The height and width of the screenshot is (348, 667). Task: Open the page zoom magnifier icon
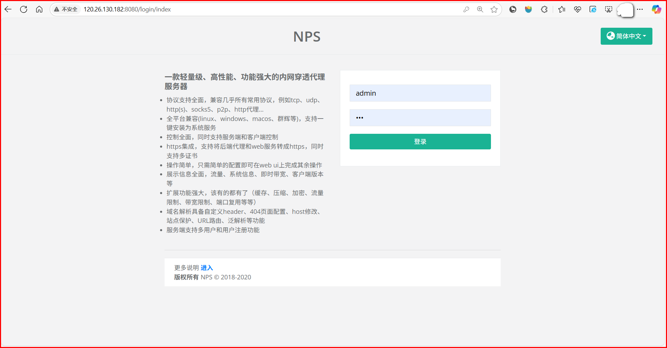click(x=480, y=9)
